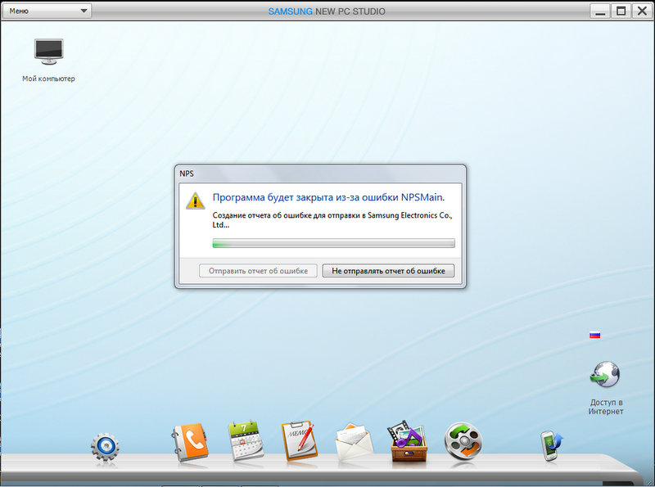Maximize the New PC Studio window
The width and height of the screenshot is (655, 487).
(621, 11)
